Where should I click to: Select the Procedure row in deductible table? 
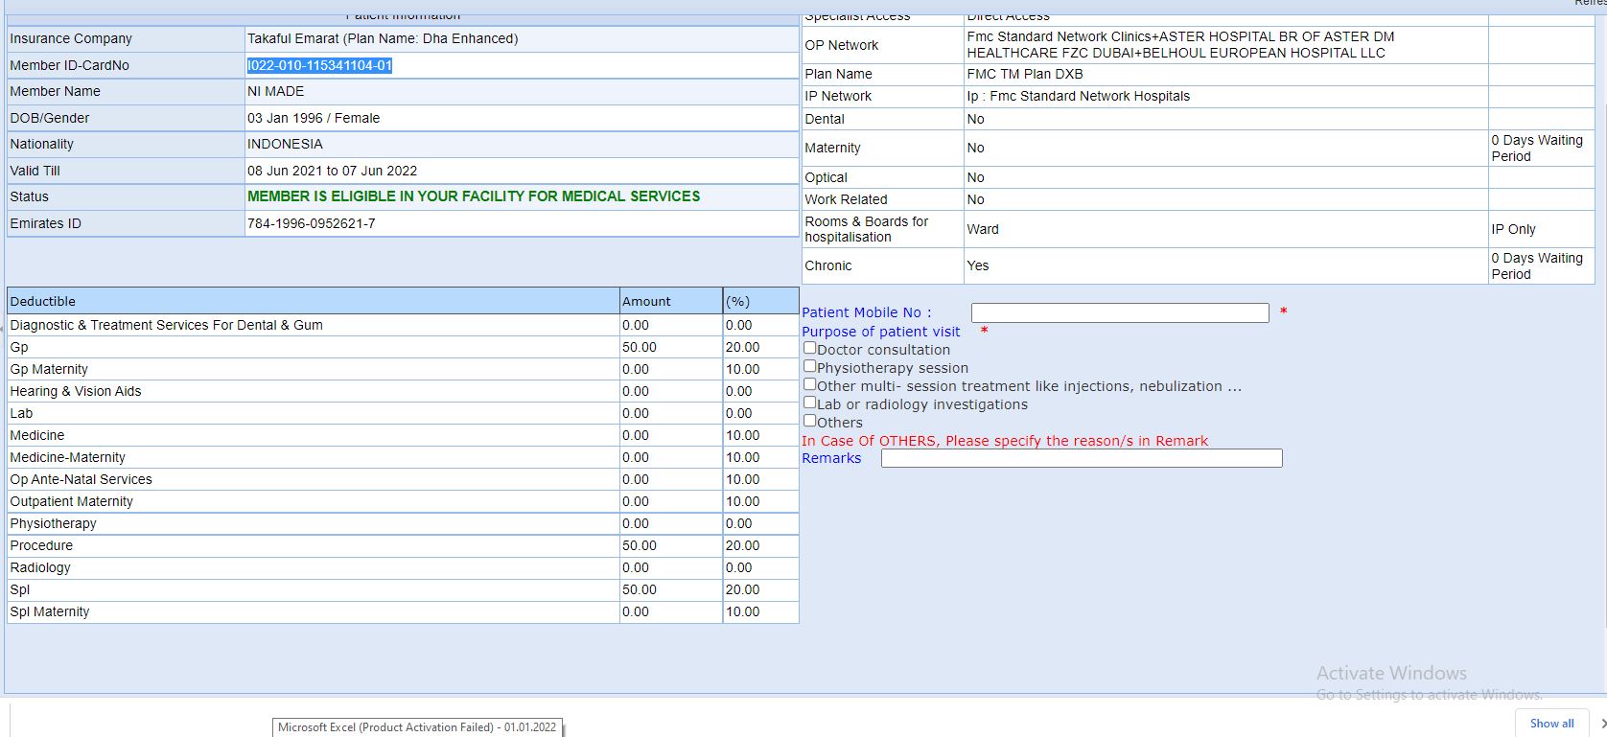click(41, 545)
